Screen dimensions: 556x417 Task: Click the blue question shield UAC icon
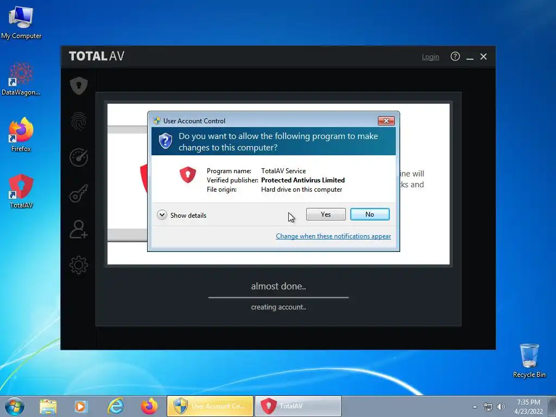[165, 141]
